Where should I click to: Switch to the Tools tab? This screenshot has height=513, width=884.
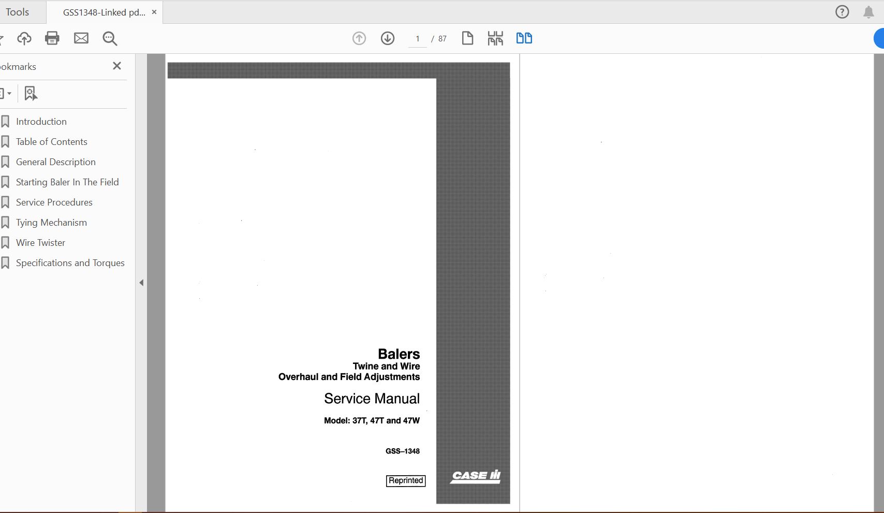[17, 12]
